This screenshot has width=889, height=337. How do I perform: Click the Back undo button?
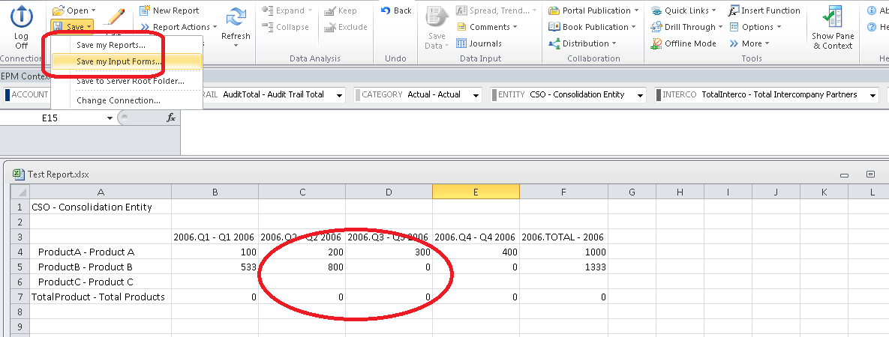396,10
